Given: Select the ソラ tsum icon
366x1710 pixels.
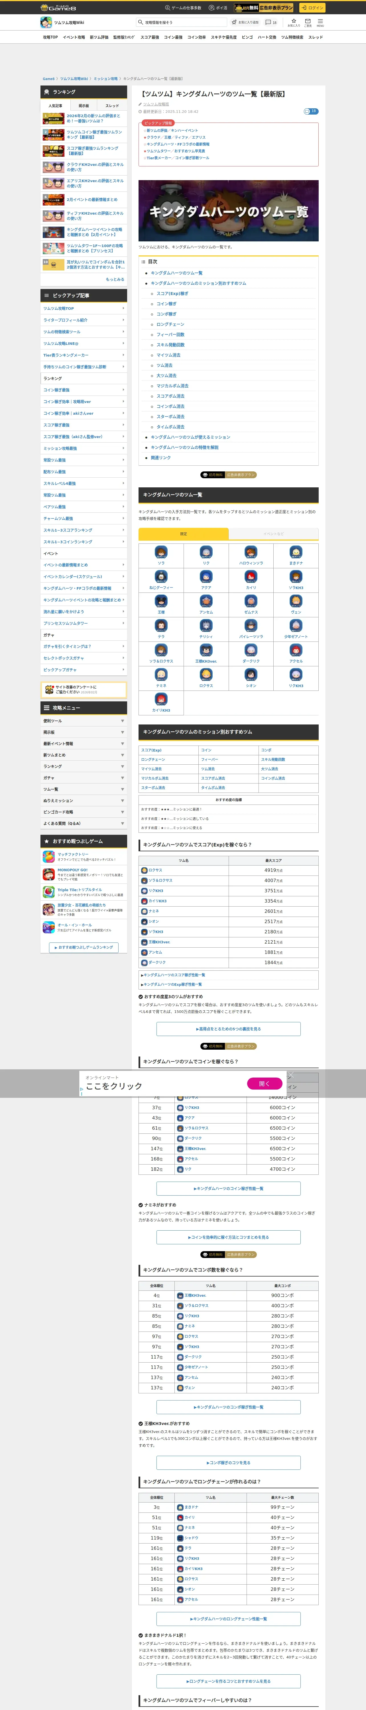Looking at the screenshot, I should click(161, 552).
